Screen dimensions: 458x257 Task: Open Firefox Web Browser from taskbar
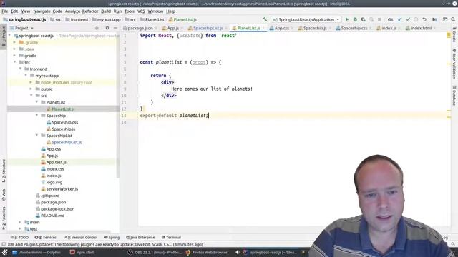click(206, 252)
